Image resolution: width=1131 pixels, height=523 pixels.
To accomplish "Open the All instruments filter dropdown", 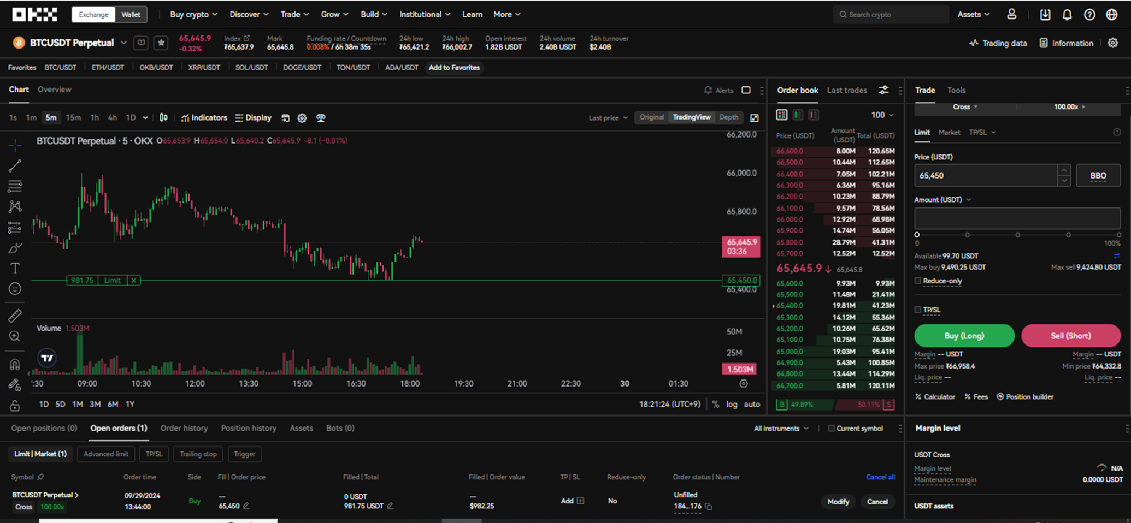I will (x=781, y=429).
